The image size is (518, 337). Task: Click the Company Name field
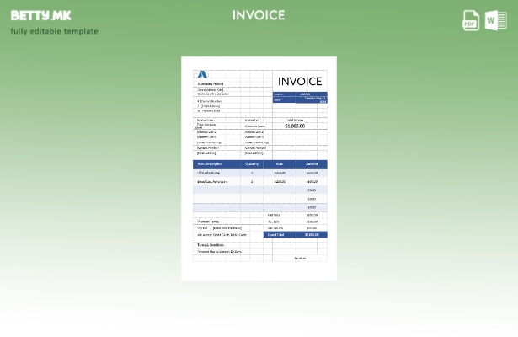(x=211, y=84)
